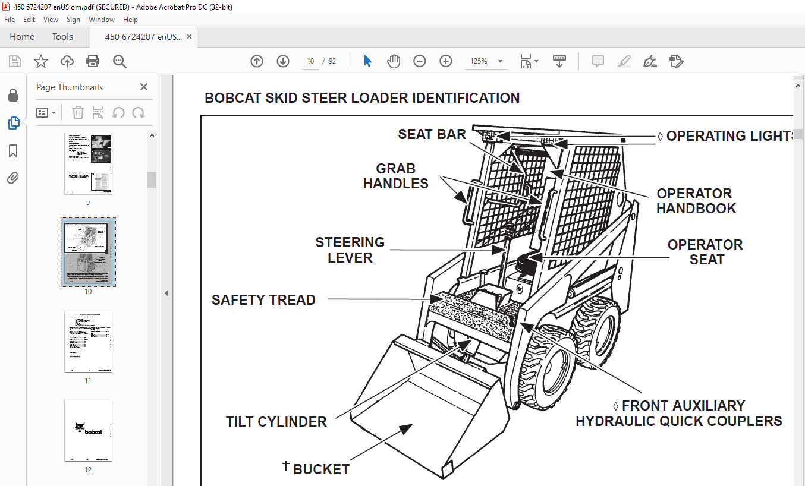Click the upload to cloud icon
Viewport: 805px width, 486px height.
[x=67, y=61]
